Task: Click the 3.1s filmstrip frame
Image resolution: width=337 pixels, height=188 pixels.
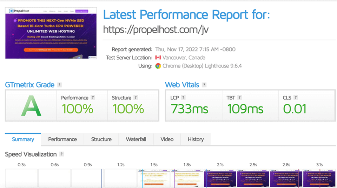Action: [319, 178]
